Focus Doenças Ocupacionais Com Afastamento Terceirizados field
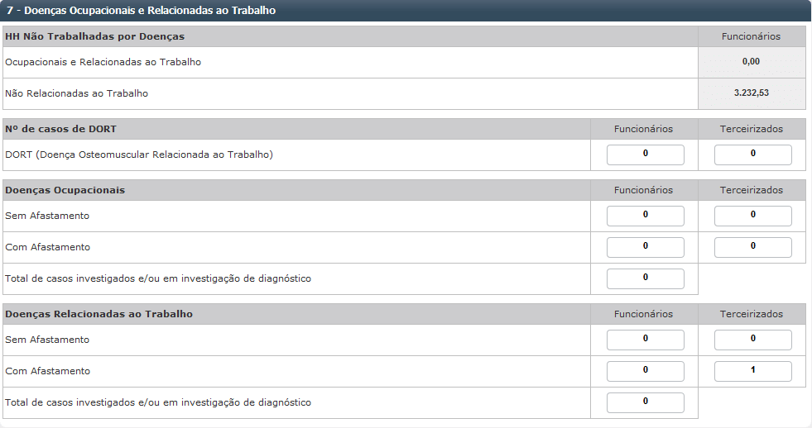The height and width of the screenshot is (428, 812). (x=752, y=247)
